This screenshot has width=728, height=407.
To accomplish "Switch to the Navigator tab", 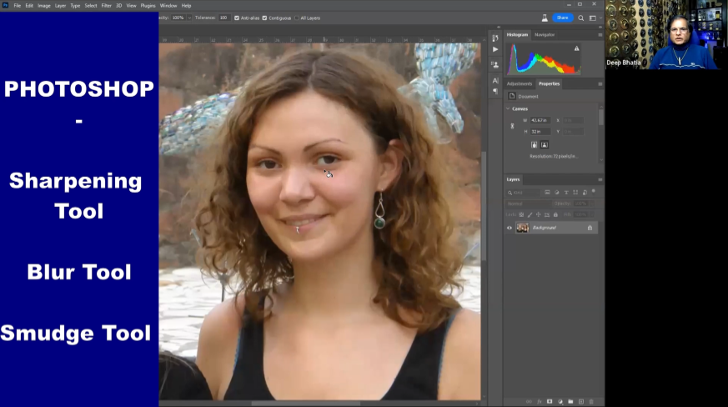I will [x=545, y=35].
